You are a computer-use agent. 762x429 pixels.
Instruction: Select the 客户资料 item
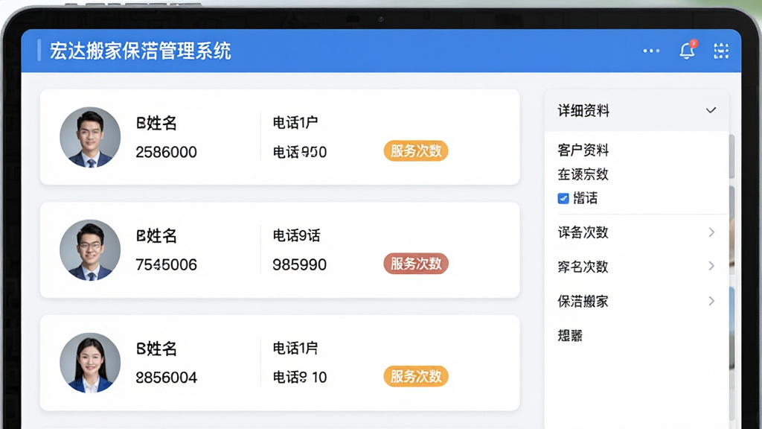click(x=583, y=150)
